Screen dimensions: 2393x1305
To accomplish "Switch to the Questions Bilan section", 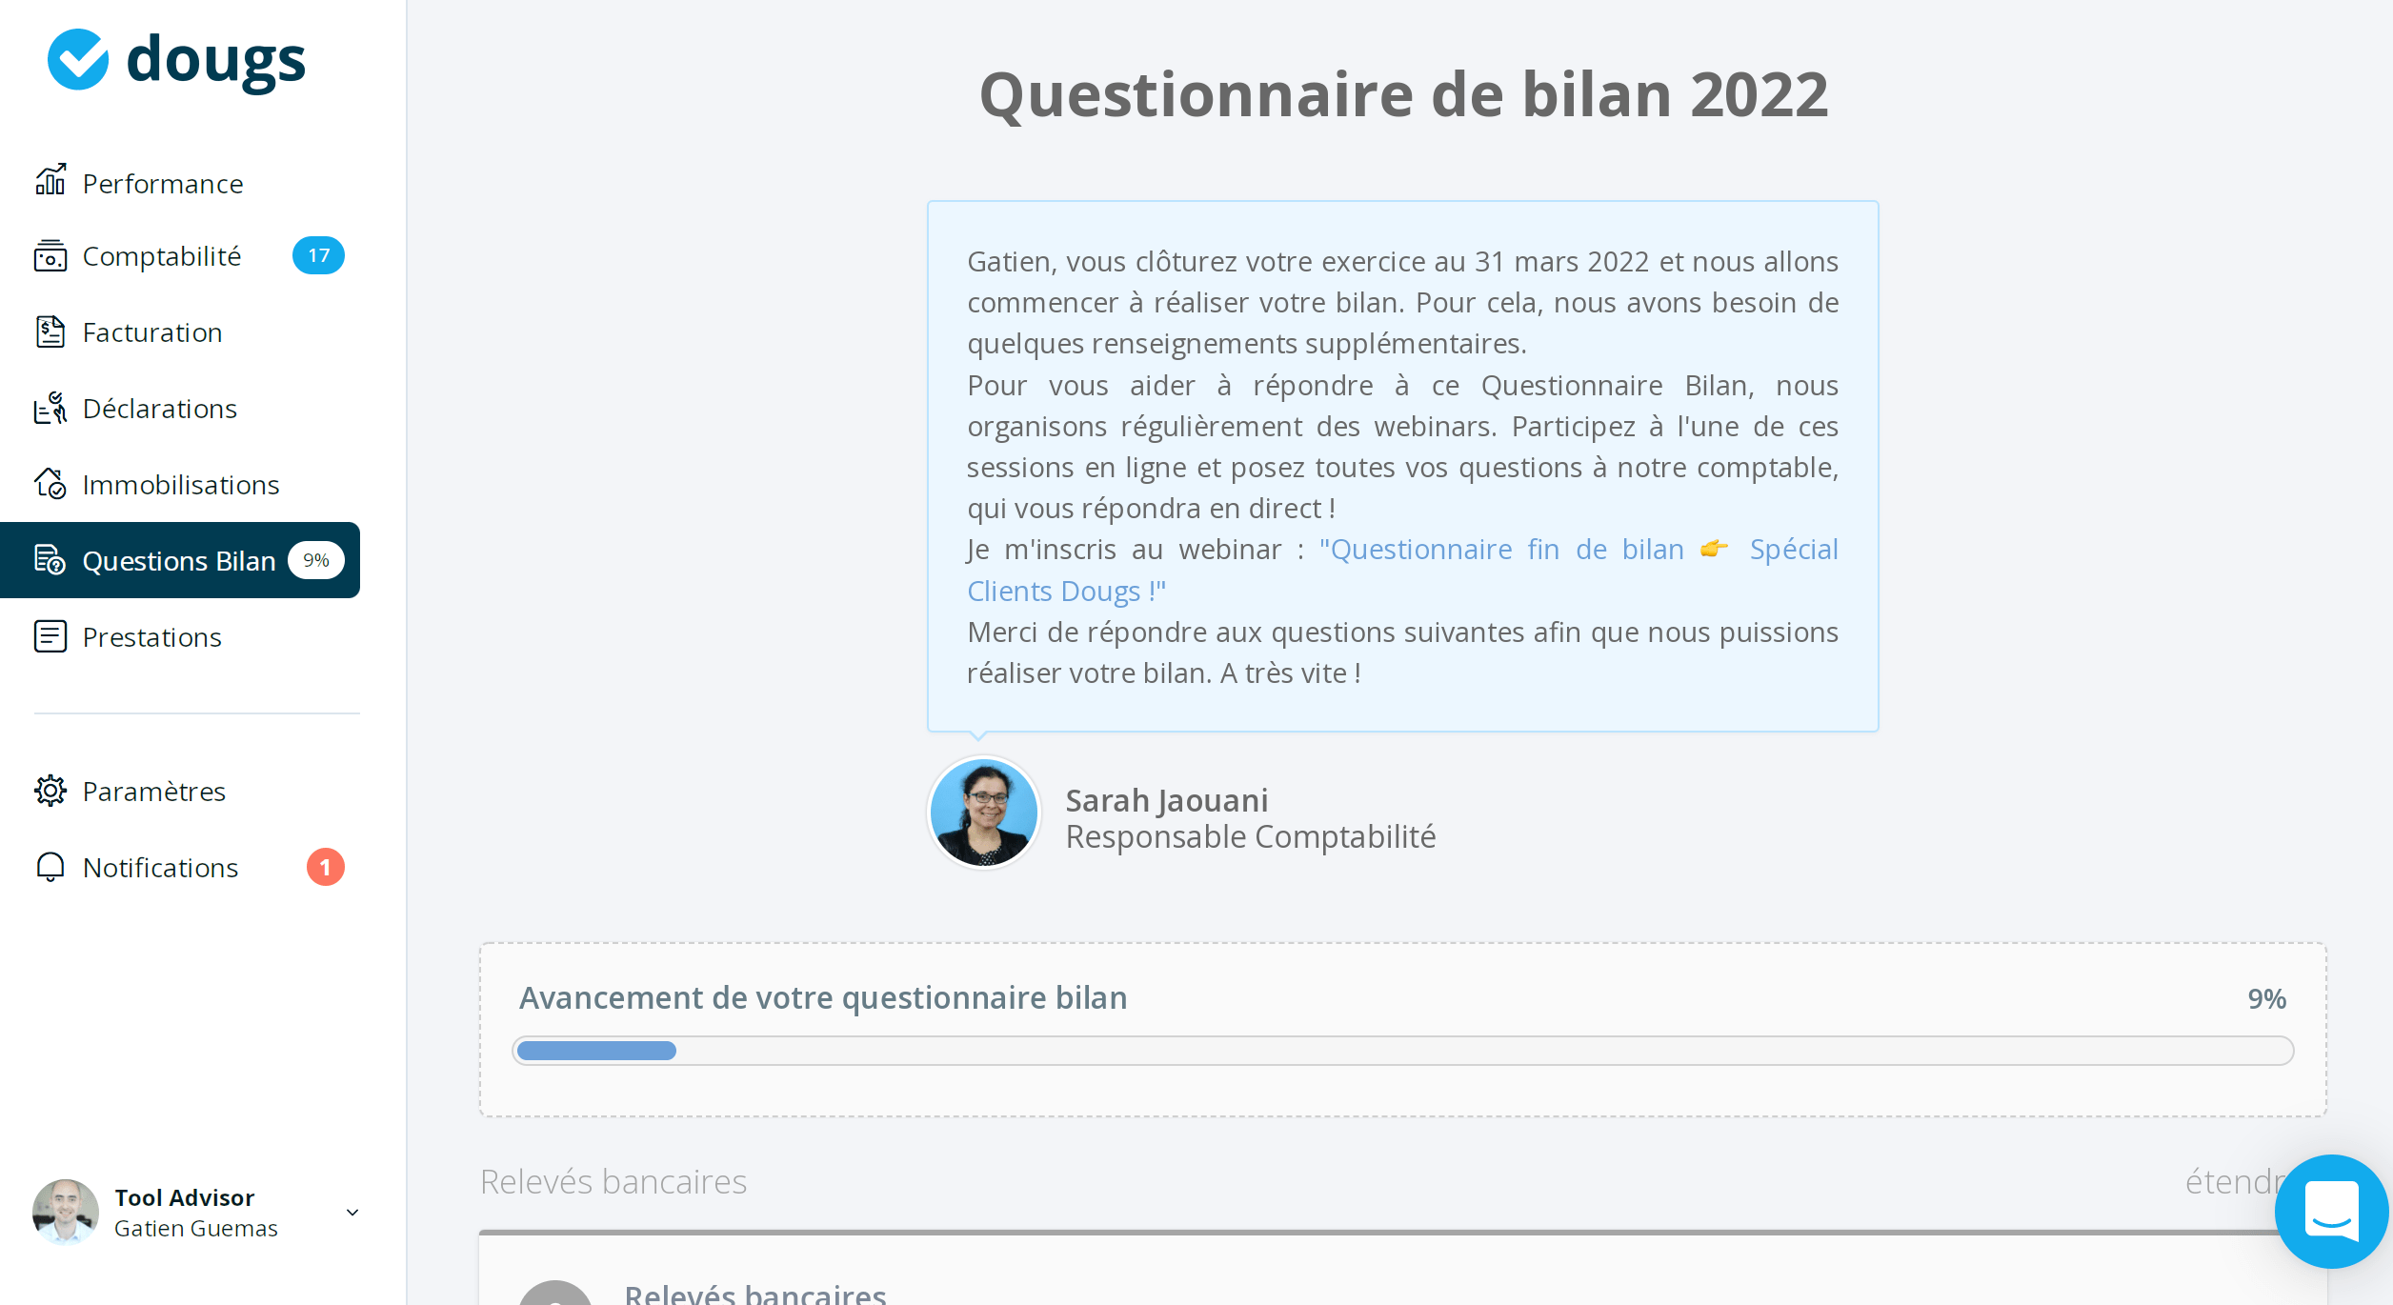I will pos(181,560).
